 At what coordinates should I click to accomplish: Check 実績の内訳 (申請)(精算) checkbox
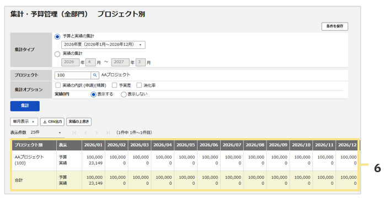point(58,85)
